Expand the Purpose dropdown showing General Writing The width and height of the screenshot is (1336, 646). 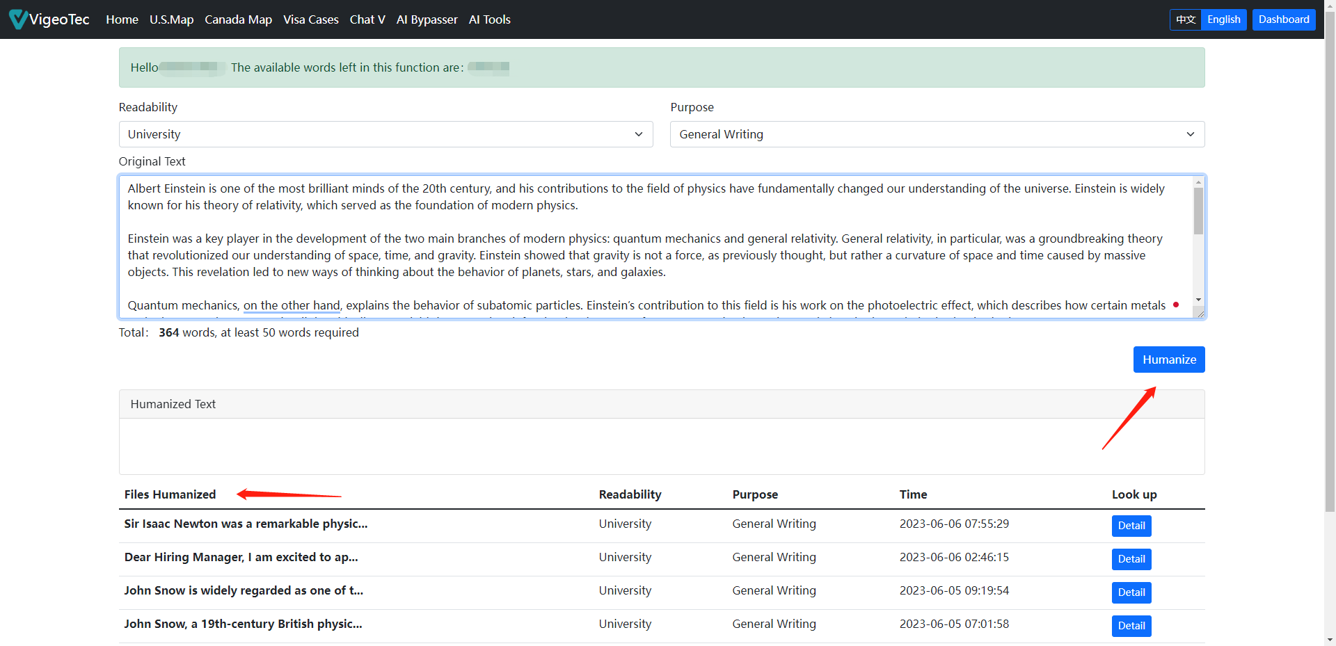(x=937, y=134)
